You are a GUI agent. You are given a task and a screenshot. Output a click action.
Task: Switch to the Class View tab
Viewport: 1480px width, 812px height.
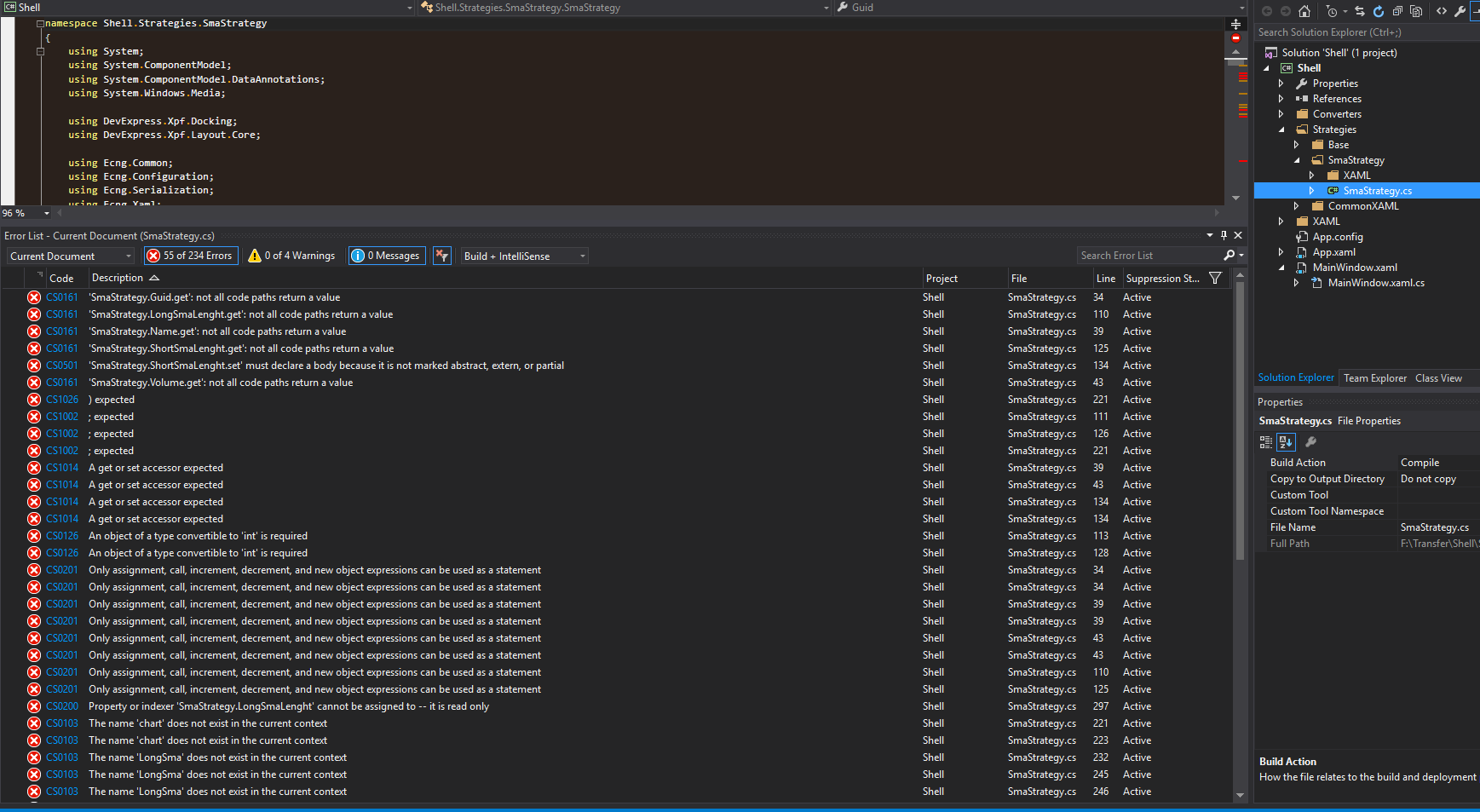coord(1438,378)
